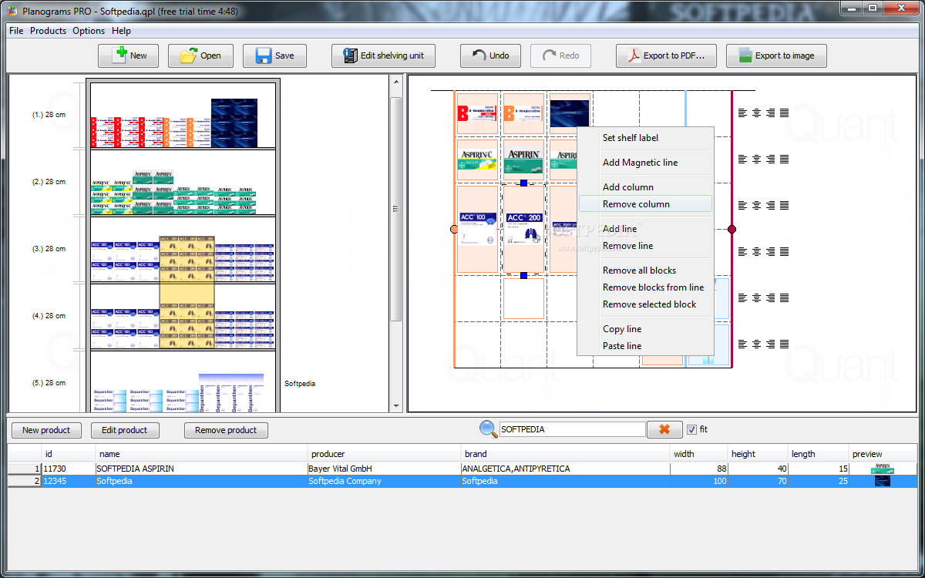925x578 pixels.
Task: Click the Edit product button
Action: [x=125, y=430]
